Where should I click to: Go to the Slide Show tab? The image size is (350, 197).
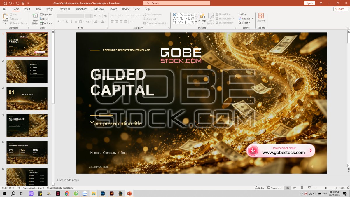click(99, 9)
